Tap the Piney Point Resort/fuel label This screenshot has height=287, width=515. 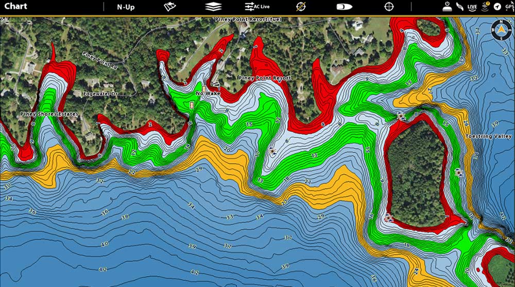(x=248, y=20)
